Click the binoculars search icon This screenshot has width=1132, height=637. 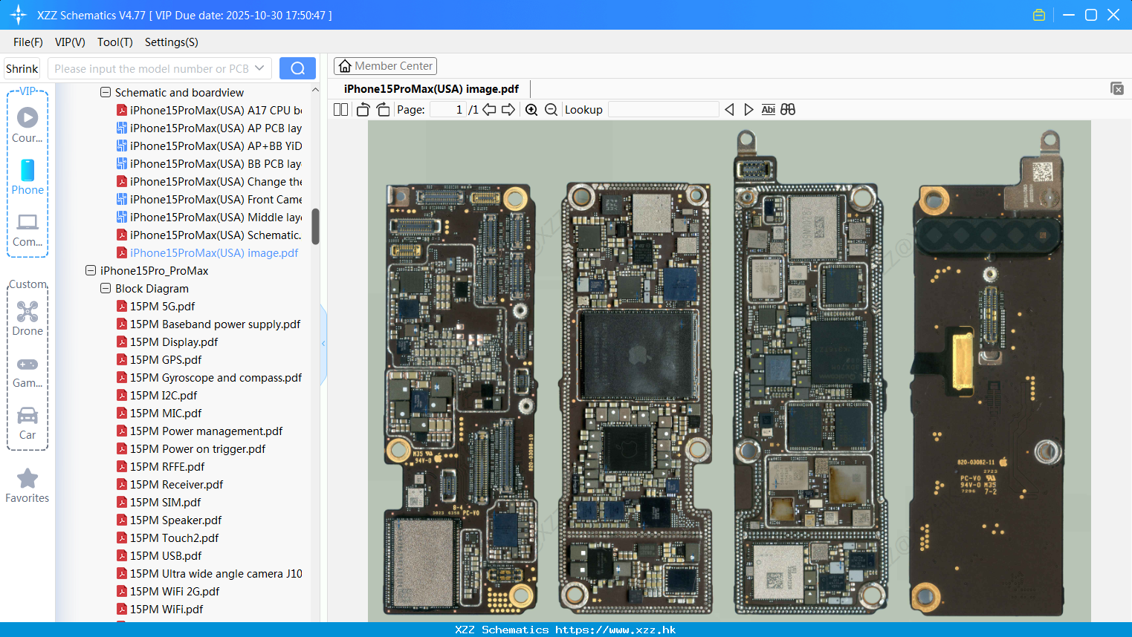coord(788,109)
